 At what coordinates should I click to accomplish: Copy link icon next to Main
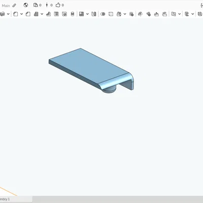click(x=14, y=6)
